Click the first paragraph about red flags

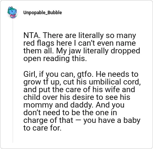coord(81,47)
